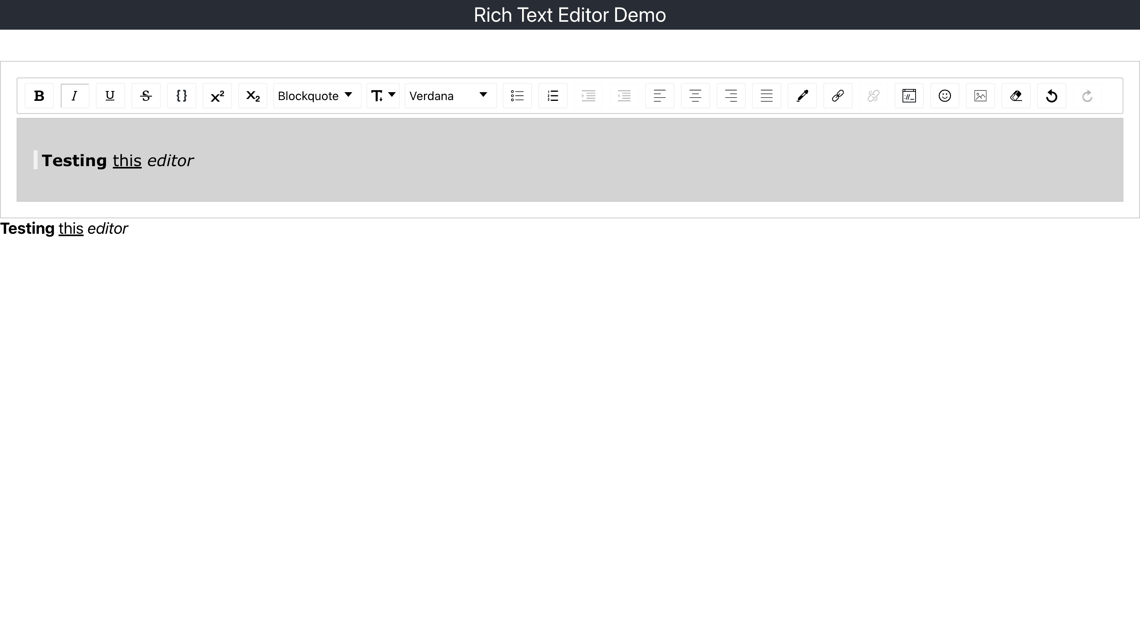Apply subscript formatting
1140x621 pixels.
[253, 96]
